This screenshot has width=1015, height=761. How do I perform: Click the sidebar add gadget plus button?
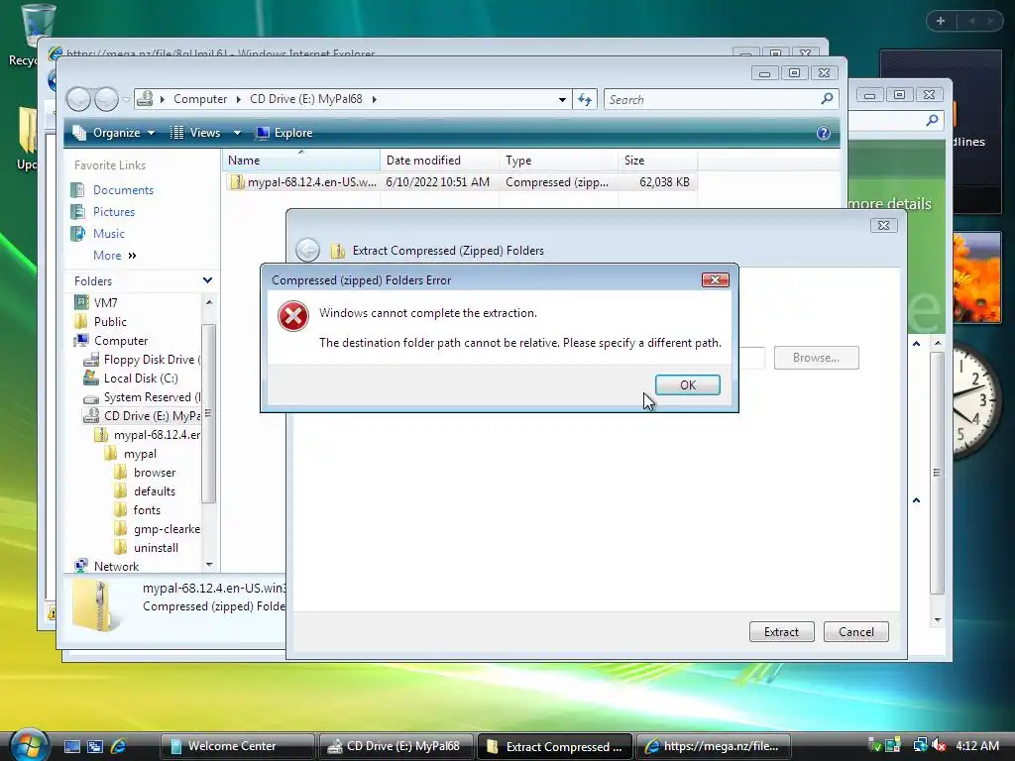[941, 21]
